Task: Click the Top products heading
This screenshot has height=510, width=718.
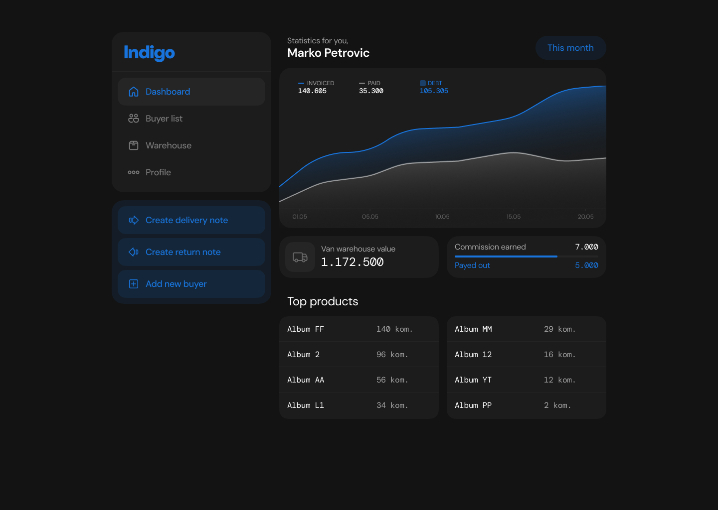Action: 323,301
